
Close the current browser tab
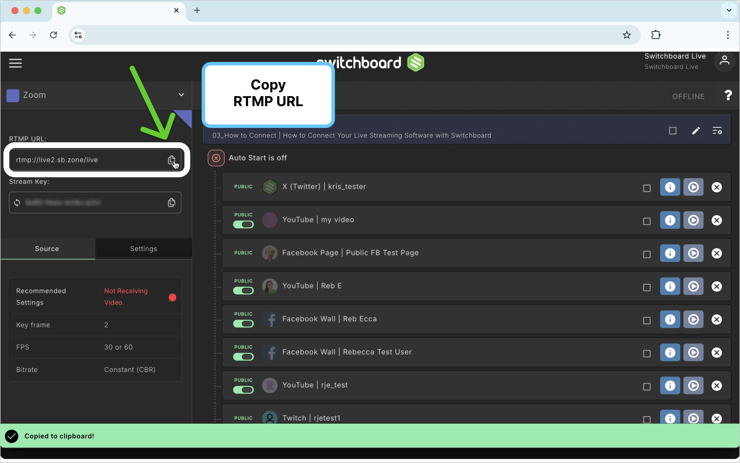click(x=176, y=10)
